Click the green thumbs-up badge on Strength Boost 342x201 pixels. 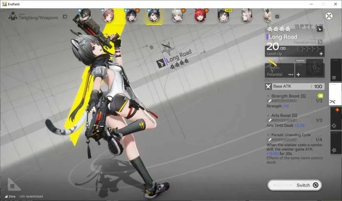(x=320, y=96)
